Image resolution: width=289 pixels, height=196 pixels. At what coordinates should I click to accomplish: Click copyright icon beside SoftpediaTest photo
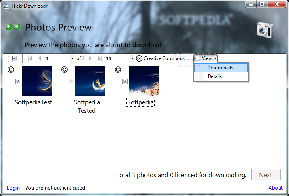click(x=11, y=70)
